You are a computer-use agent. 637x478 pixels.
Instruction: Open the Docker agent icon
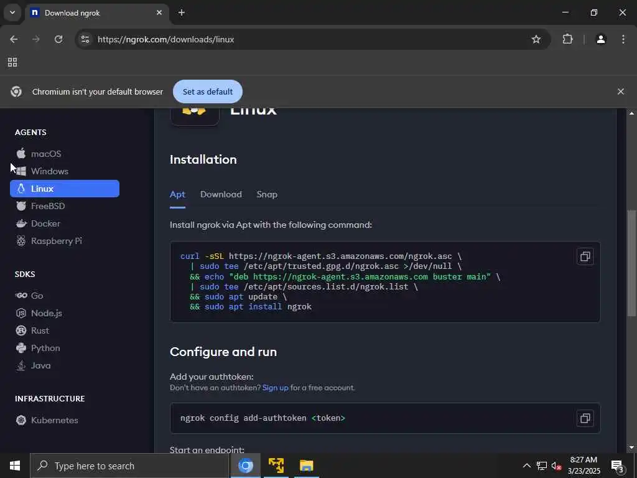pyautogui.click(x=21, y=223)
